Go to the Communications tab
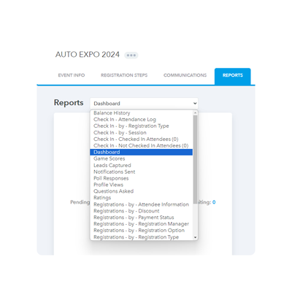 [185, 75]
